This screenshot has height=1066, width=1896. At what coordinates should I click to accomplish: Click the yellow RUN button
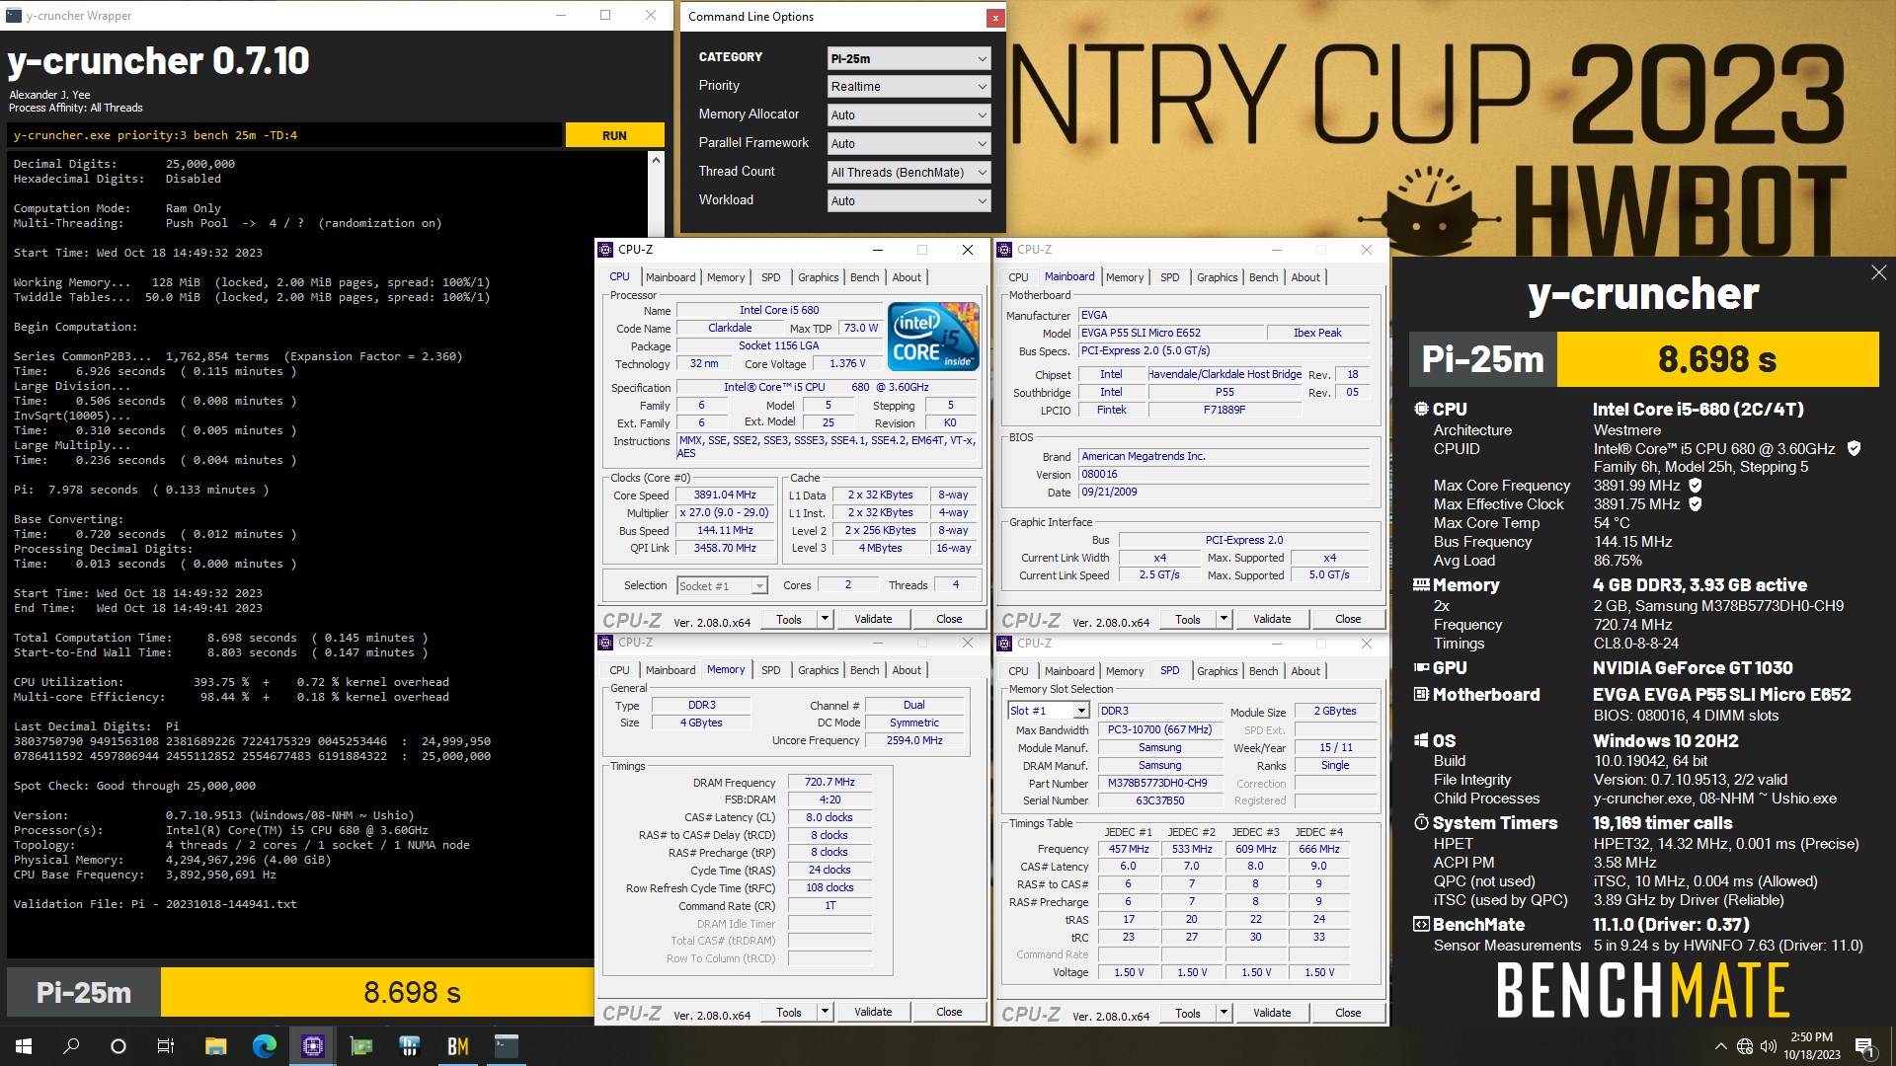tap(614, 135)
